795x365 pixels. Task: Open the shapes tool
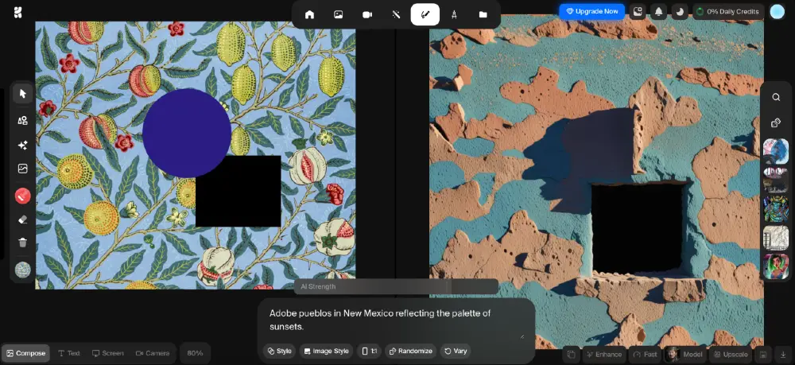(x=23, y=120)
